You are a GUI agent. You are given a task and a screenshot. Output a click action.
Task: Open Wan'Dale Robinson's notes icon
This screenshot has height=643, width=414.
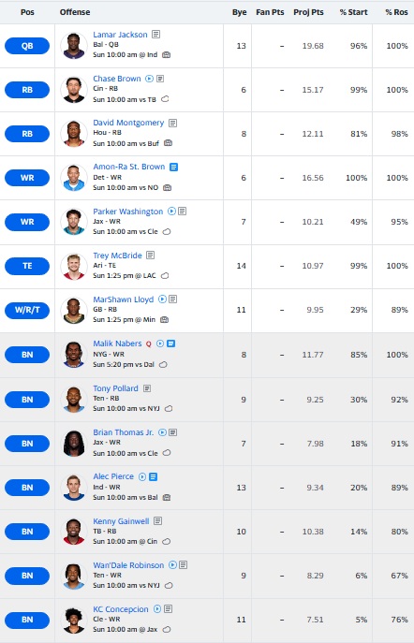[184, 565]
